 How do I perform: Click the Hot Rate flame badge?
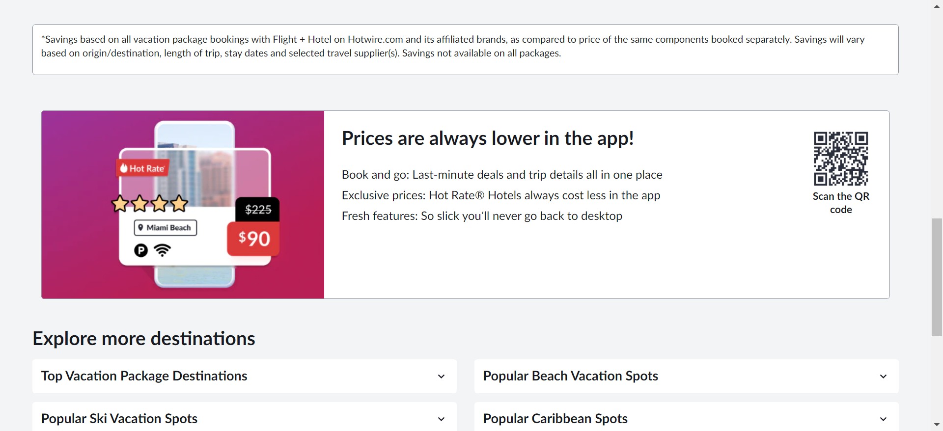(142, 168)
